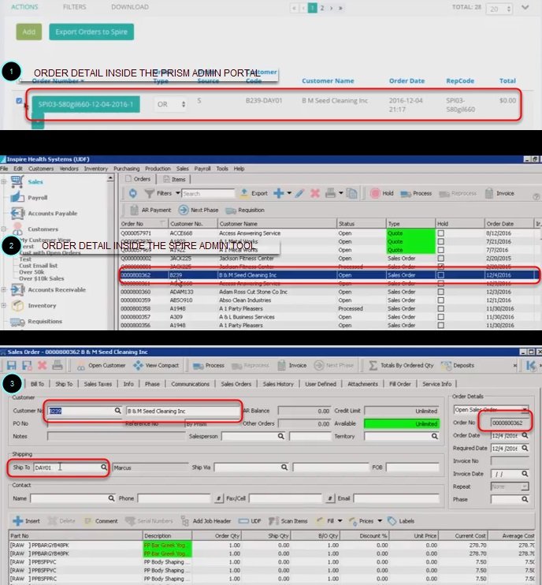Click Export Orders to Spire button
This screenshot has height=585, width=542.
[91, 32]
